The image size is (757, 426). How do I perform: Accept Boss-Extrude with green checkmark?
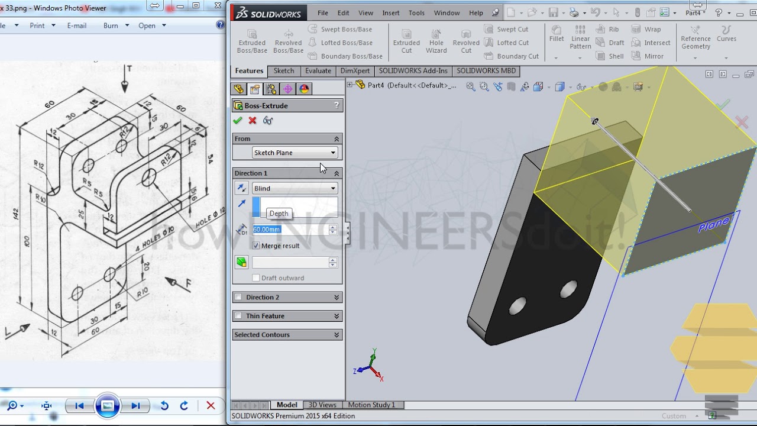point(238,120)
